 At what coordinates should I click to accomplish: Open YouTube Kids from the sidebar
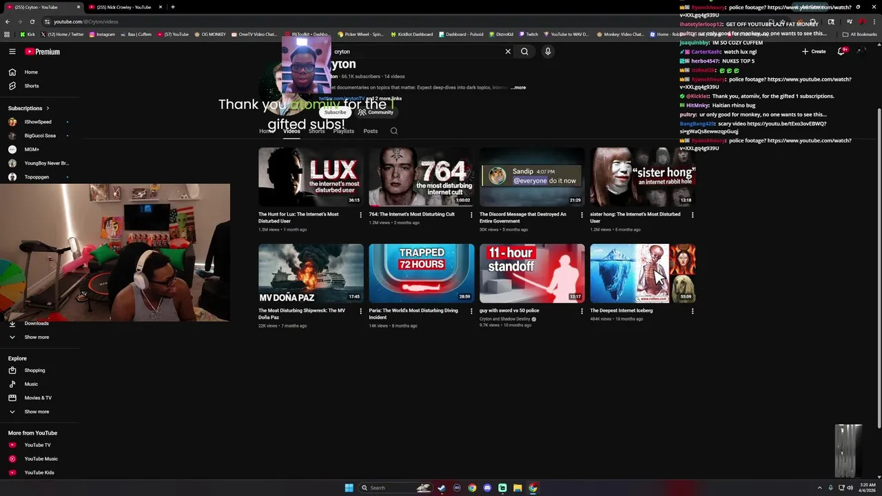pyautogui.click(x=39, y=473)
